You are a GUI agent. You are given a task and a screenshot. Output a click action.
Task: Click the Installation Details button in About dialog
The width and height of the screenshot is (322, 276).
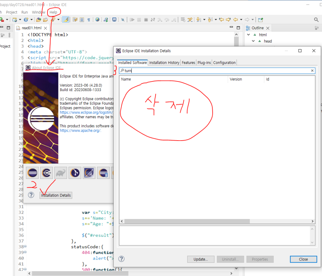pyautogui.click(x=56, y=195)
